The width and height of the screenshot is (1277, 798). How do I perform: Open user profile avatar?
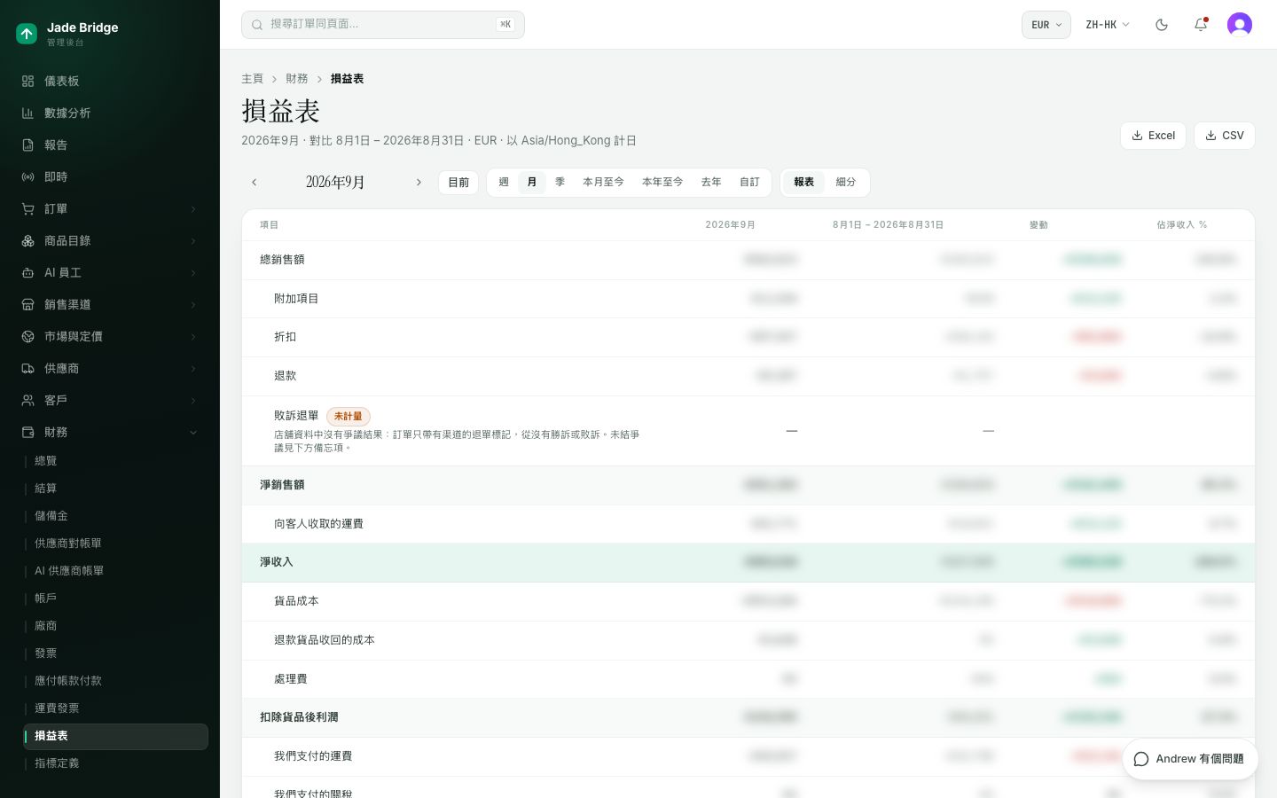pyautogui.click(x=1240, y=25)
